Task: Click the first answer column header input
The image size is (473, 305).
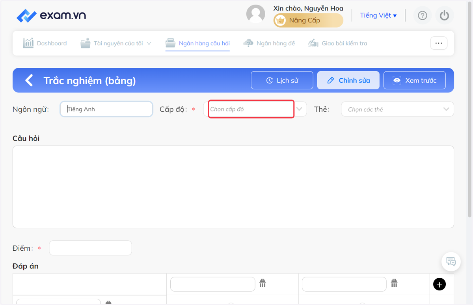Action: pos(213,284)
